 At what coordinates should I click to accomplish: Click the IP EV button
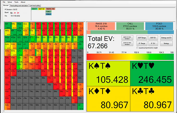point(153,43)
